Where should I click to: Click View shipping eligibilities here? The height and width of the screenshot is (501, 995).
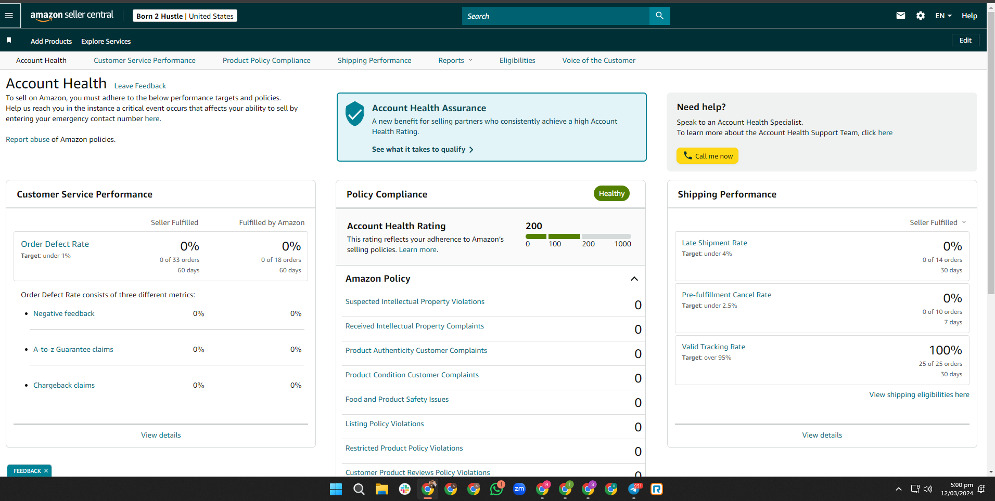[919, 394]
